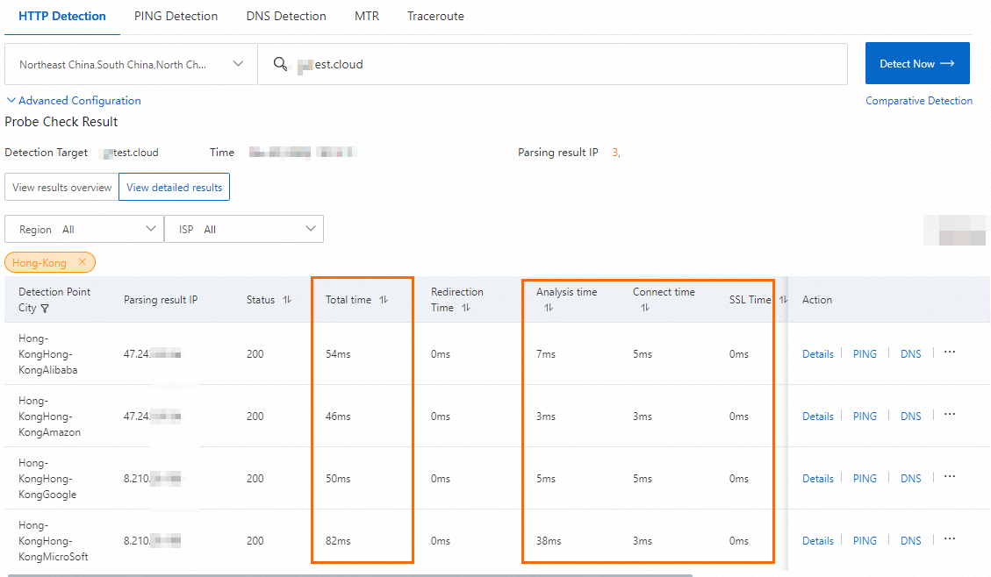Click PING for the Alibaba row
Viewport: 991px width, 577px height.
tap(865, 354)
